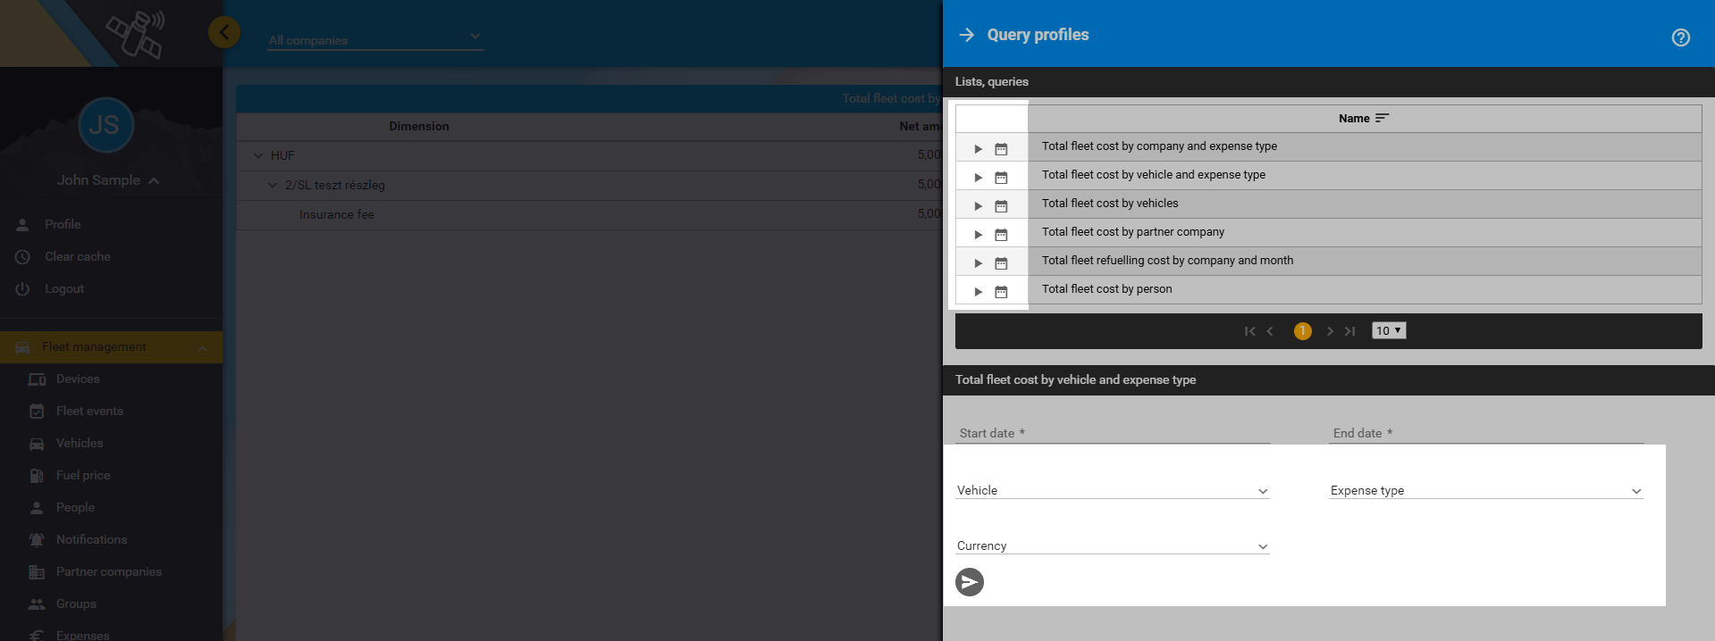Click the Start date input field
1715x641 pixels.
coord(1112,433)
